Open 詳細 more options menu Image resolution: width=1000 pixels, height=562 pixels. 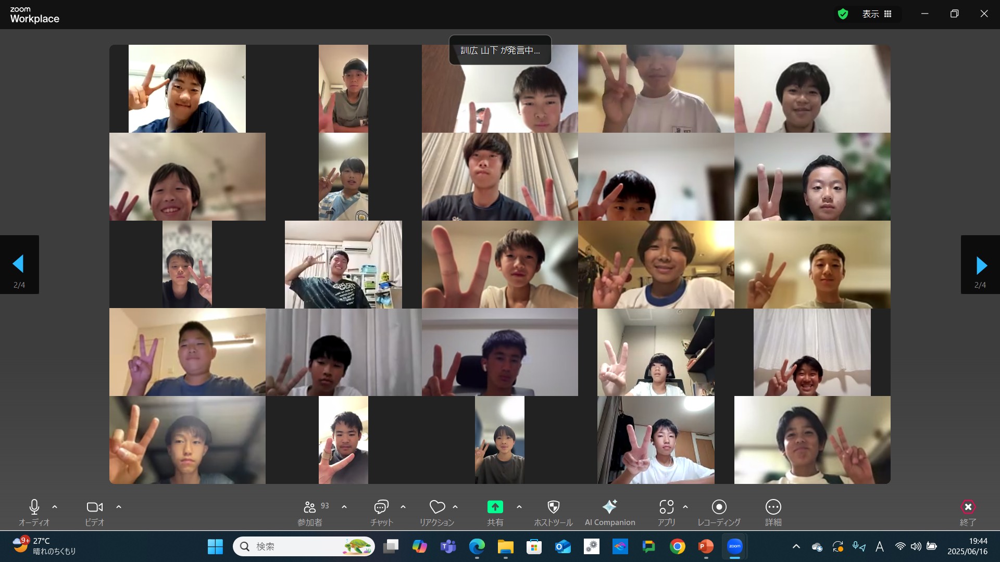773,513
